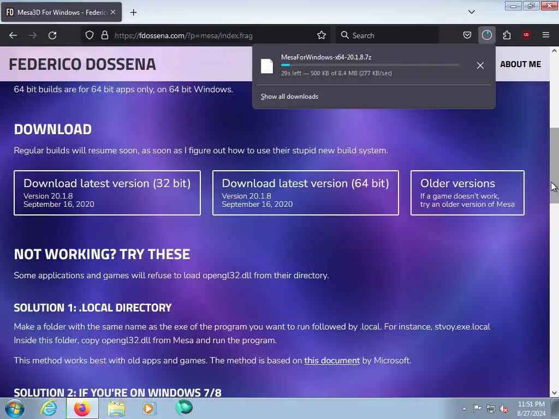Click scrollbar up arrow
559x419 pixels.
coord(554,51)
